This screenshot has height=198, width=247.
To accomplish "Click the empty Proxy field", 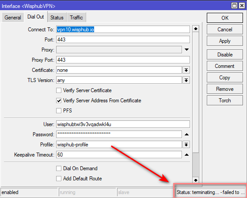I will point(119,50).
